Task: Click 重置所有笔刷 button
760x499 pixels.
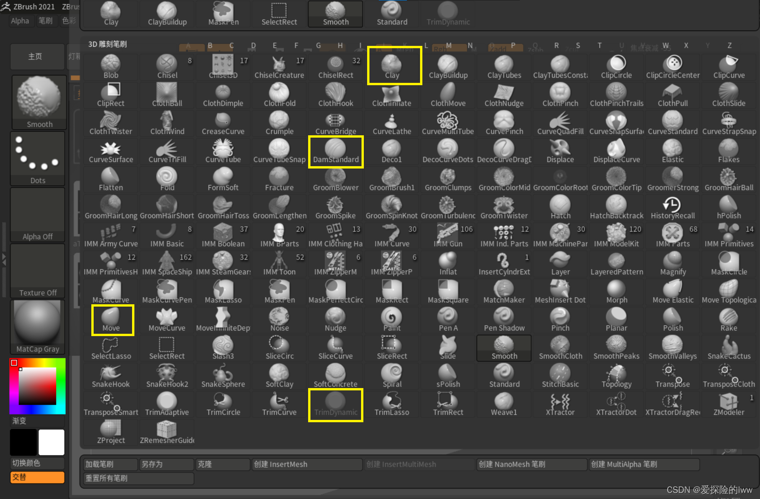Action: pyautogui.click(x=139, y=478)
